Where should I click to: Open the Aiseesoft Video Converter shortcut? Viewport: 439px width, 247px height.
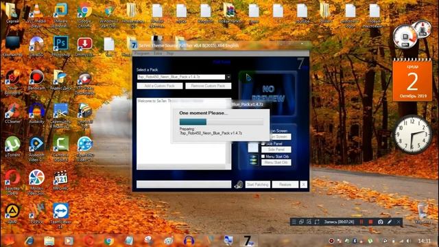point(36,149)
